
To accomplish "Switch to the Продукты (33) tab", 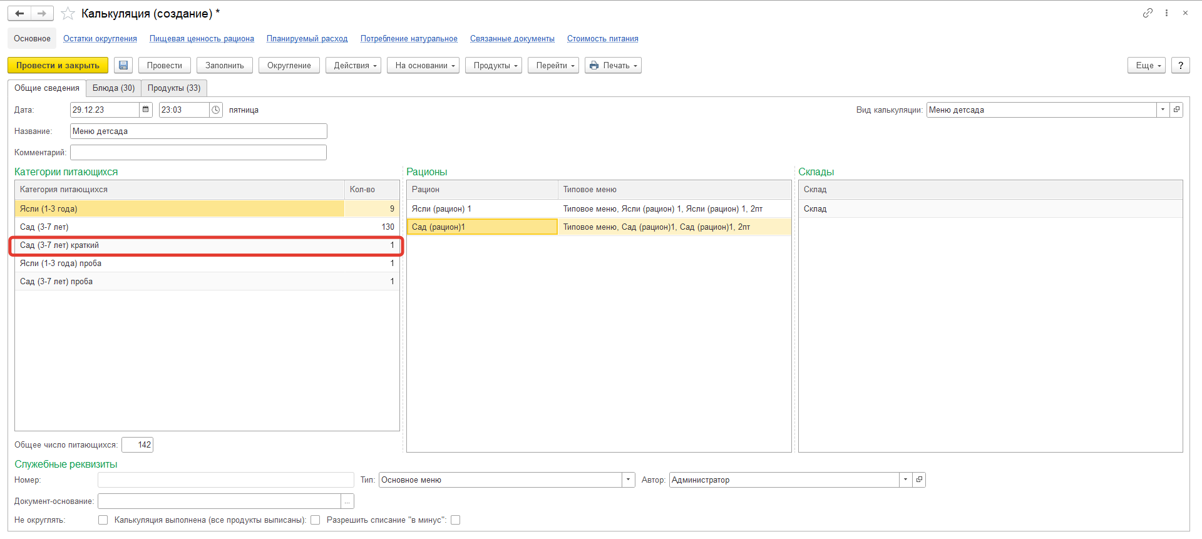I will (x=174, y=88).
